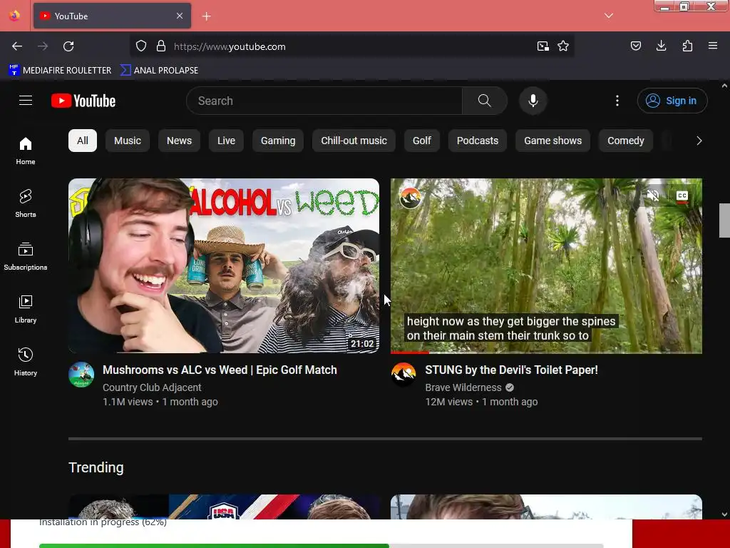Select the Comedy chip

point(626,141)
